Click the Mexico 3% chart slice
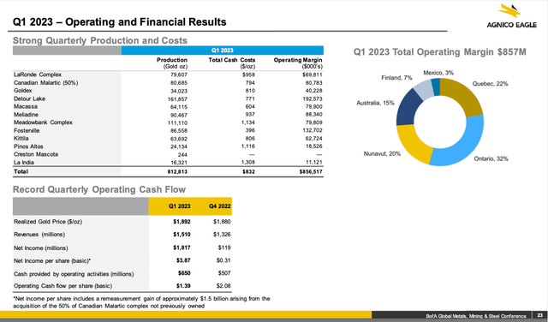This screenshot has width=548, height=322. pos(436,86)
